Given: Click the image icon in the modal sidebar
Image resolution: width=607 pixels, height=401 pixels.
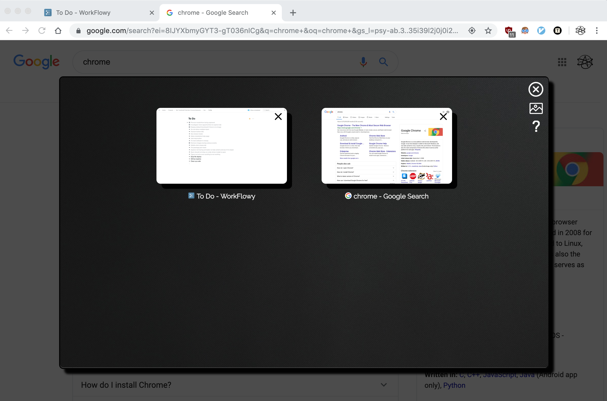Looking at the screenshot, I should (536, 108).
